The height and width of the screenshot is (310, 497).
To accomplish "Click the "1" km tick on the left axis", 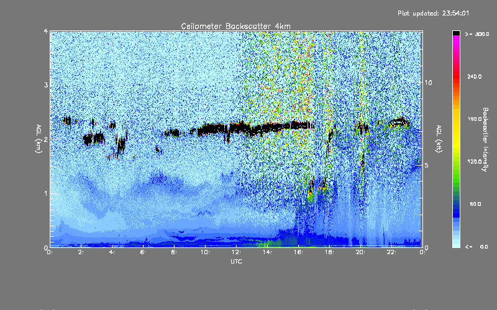I will point(46,193).
